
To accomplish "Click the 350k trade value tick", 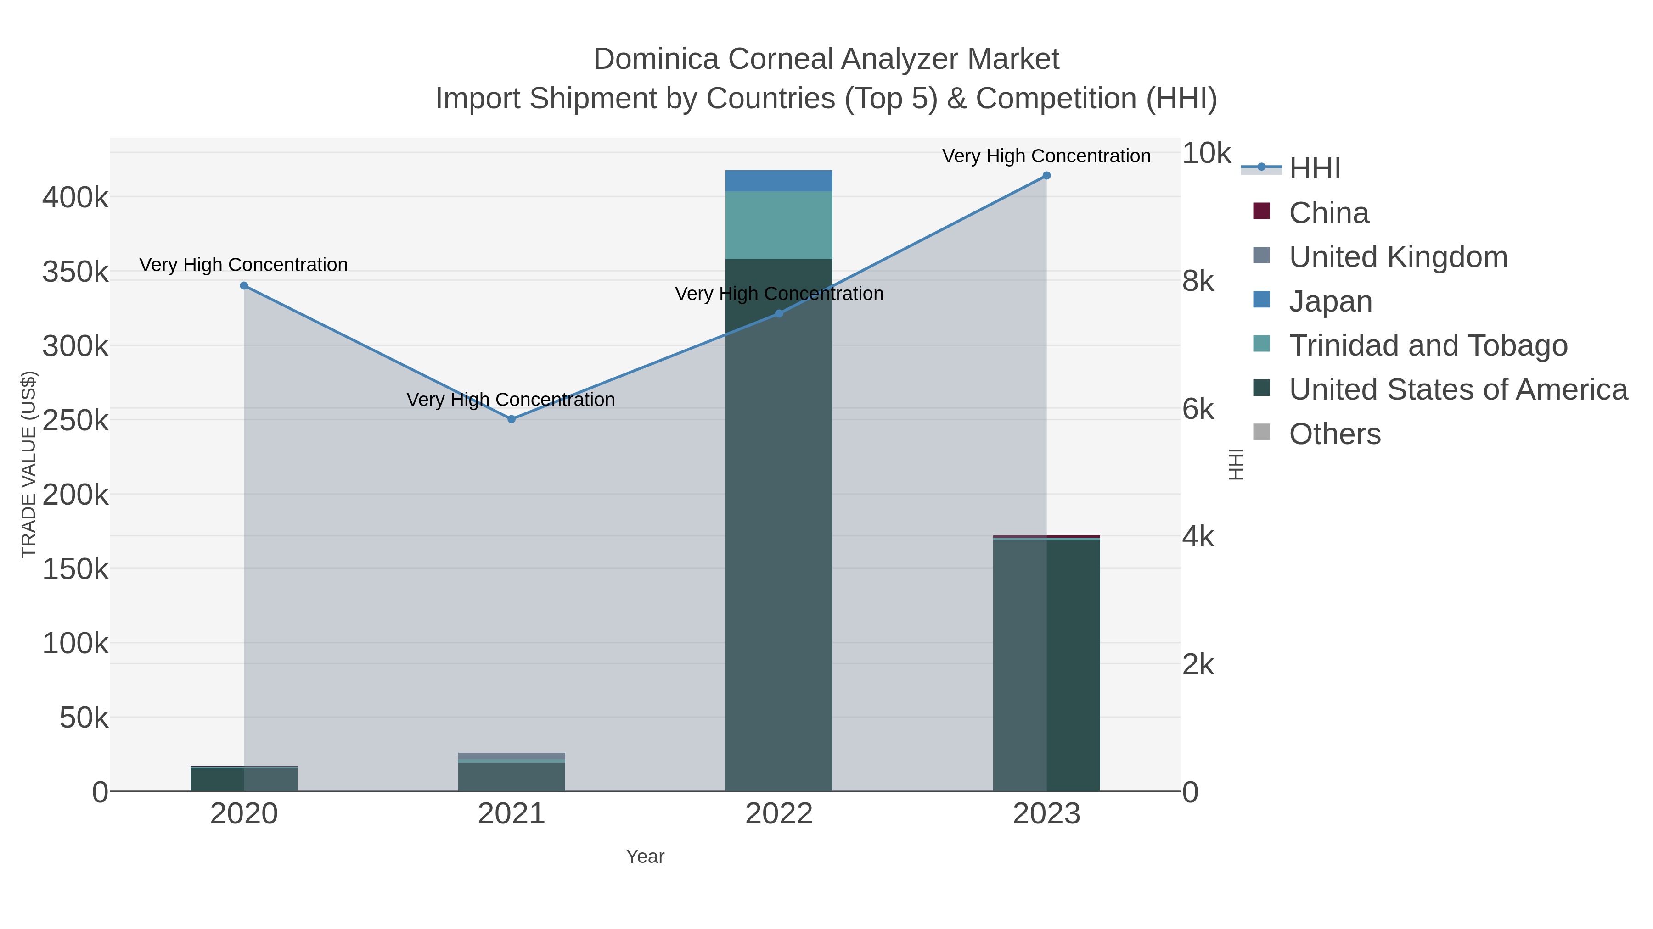I will click(76, 272).
